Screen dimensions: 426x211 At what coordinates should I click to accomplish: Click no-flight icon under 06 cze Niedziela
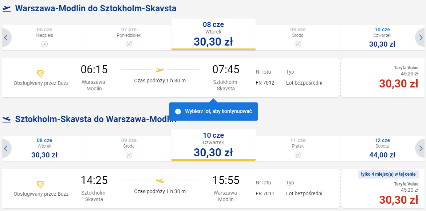44,44
